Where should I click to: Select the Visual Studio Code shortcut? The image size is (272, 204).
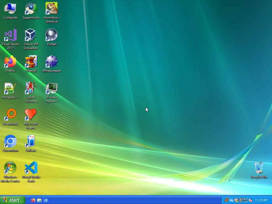[x=31, y=172]
